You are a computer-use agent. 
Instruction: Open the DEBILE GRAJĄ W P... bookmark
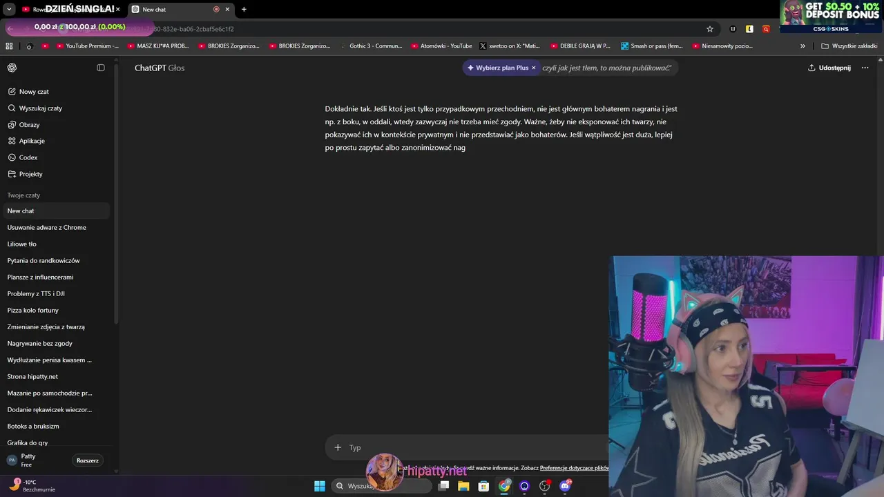click(580, 46)
